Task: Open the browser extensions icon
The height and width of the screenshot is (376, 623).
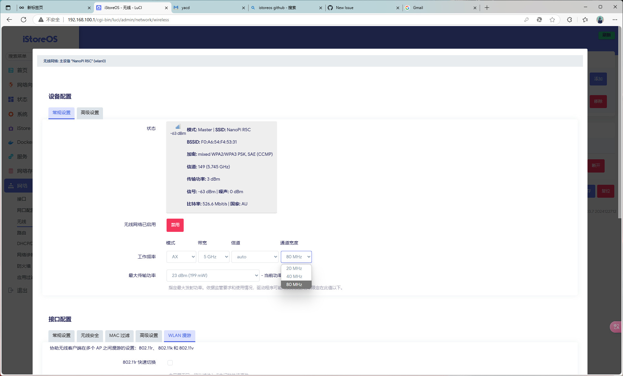Action: pyautogui.click(x=569, y=20)
